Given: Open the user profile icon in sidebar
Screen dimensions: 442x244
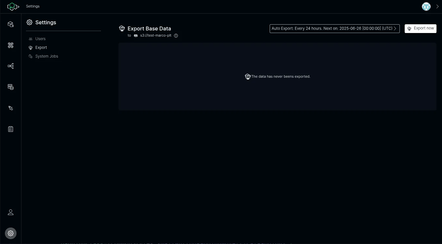Looking at the screenshot, I should coord(11,212).
